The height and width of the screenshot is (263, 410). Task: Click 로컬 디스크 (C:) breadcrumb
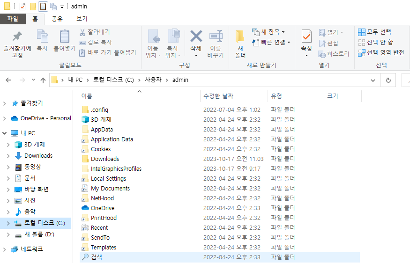pos(113,80)
